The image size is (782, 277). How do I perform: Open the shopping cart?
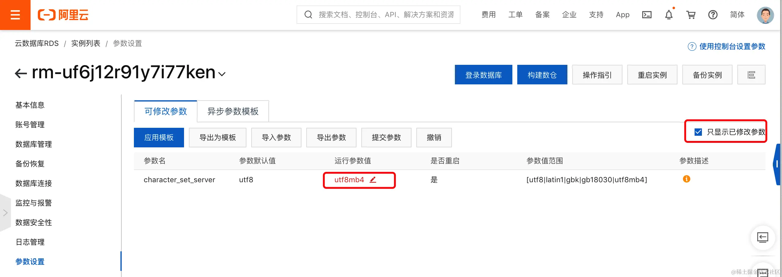tap(691, 15)
